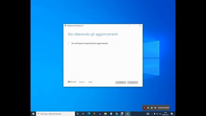206x116 pixels.
Task: Toggle recorder audio speaker icon
Action: point(155,108)
